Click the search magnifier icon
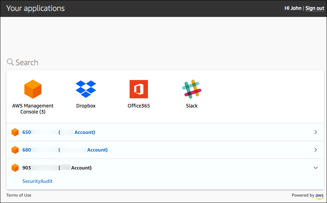The width and height of the screenshot is (327, 203). (10, 62)
